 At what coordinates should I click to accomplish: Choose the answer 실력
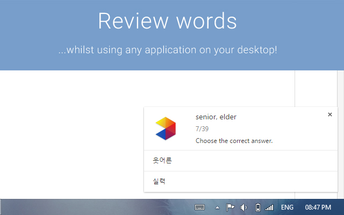point(241,182)
